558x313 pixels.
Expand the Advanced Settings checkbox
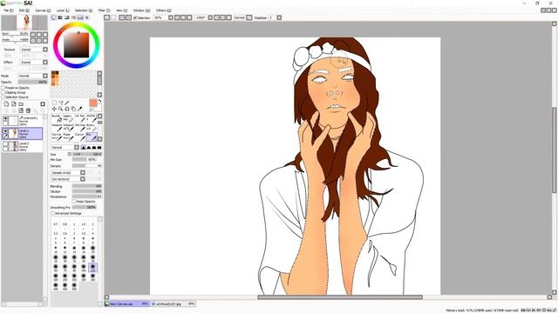coord(52,213)
